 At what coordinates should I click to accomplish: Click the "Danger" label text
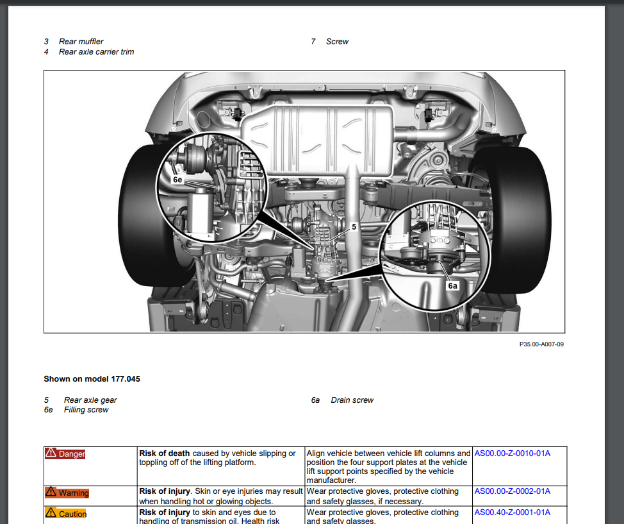pyautogui.click(x=72, y=454)
